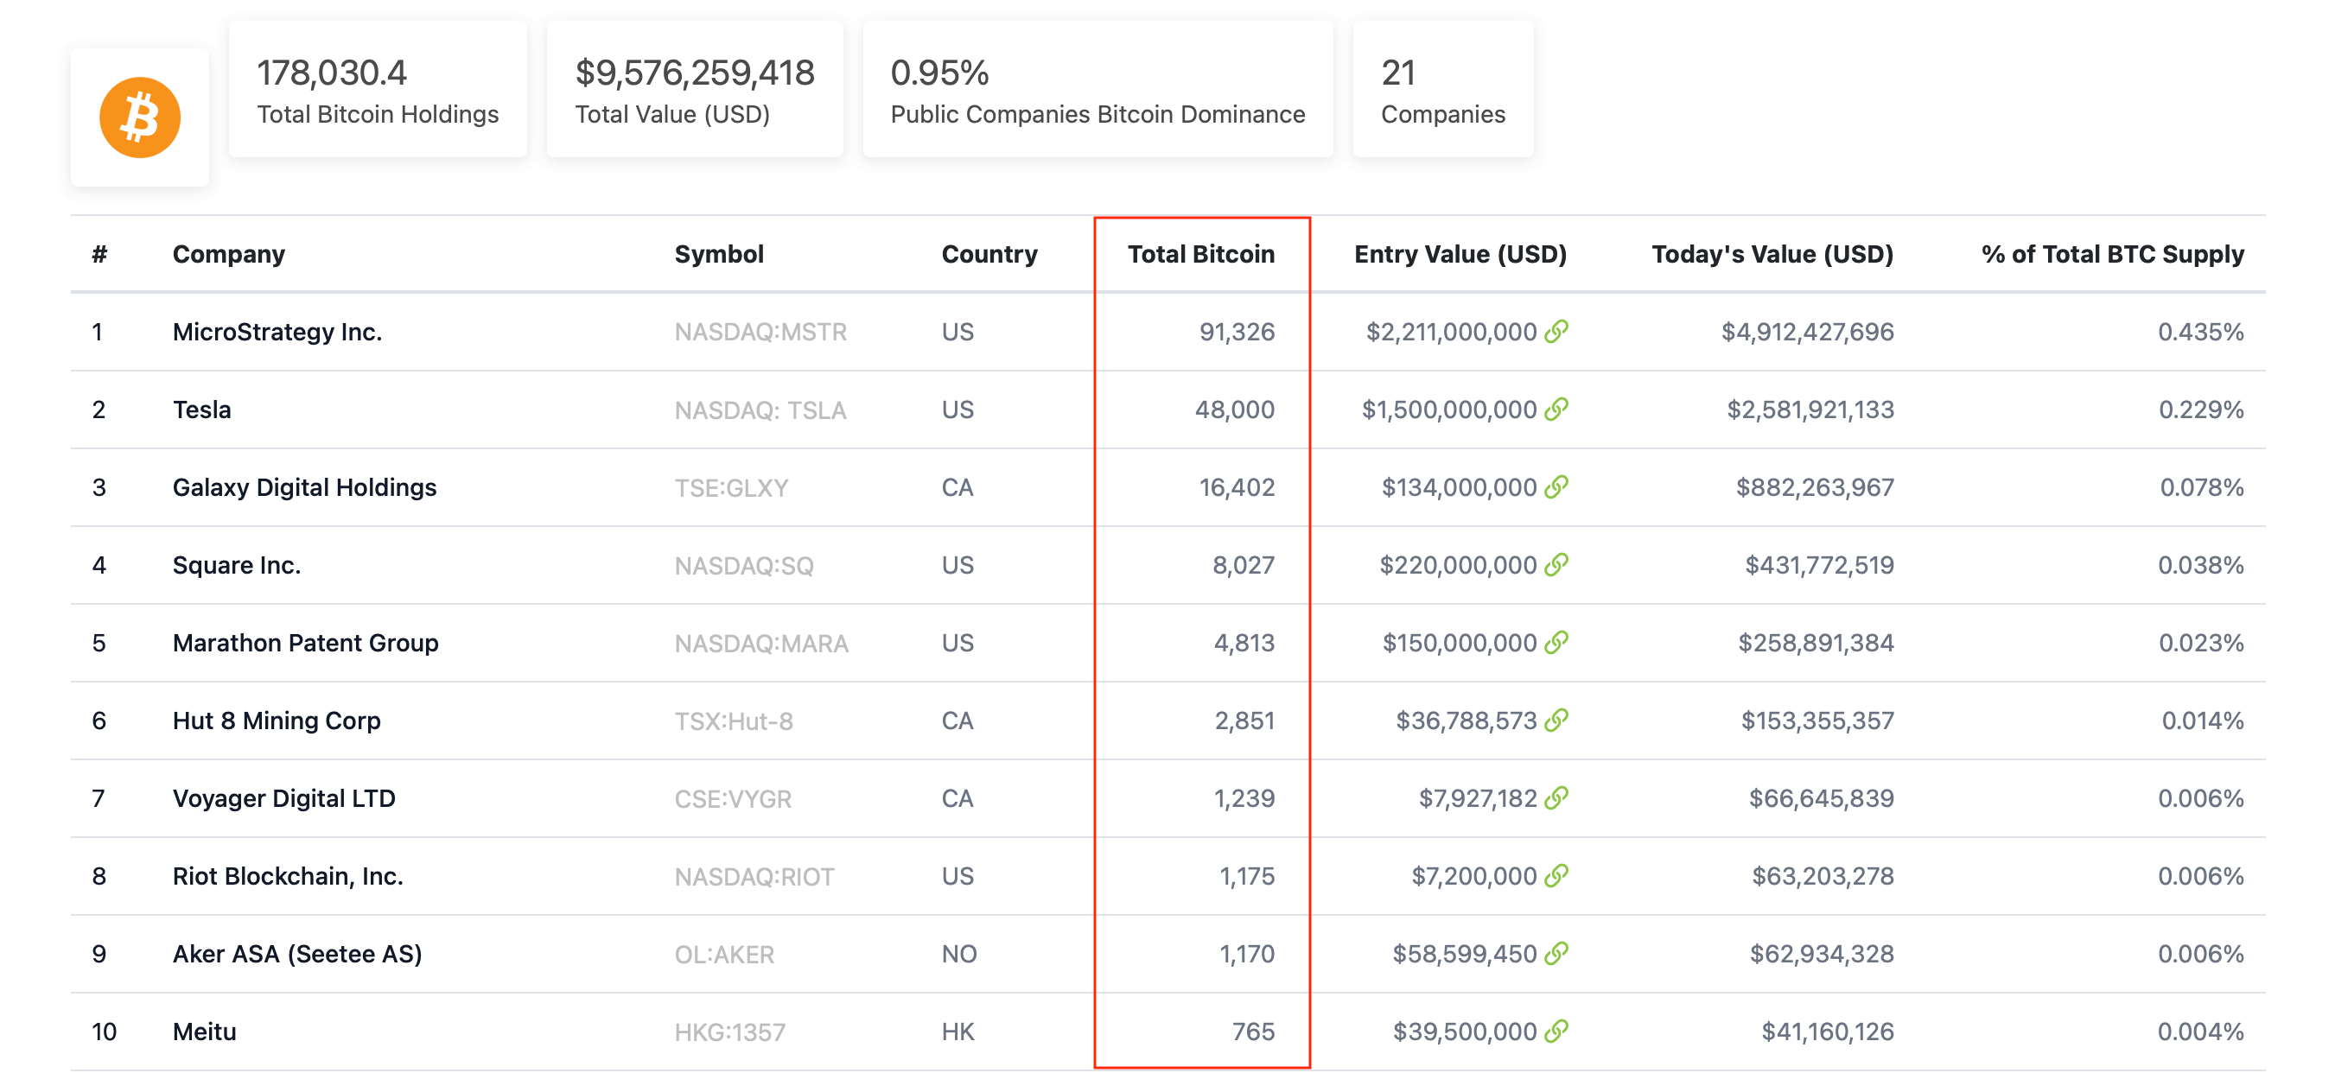Open Tesla entry value source link icon
The height and width of the screenshot is (1073, 2335).
(x=1556, y=410)
